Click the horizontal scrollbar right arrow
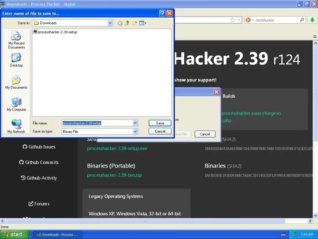Image resolution: width=318 pixels, height=239 pixels. click(x=310, y=221)
